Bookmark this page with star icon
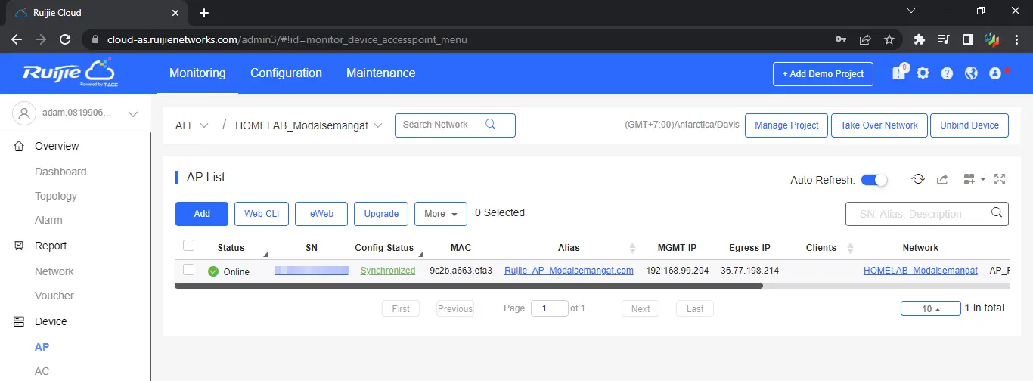 pyautogui.click(x=889, y=39)
